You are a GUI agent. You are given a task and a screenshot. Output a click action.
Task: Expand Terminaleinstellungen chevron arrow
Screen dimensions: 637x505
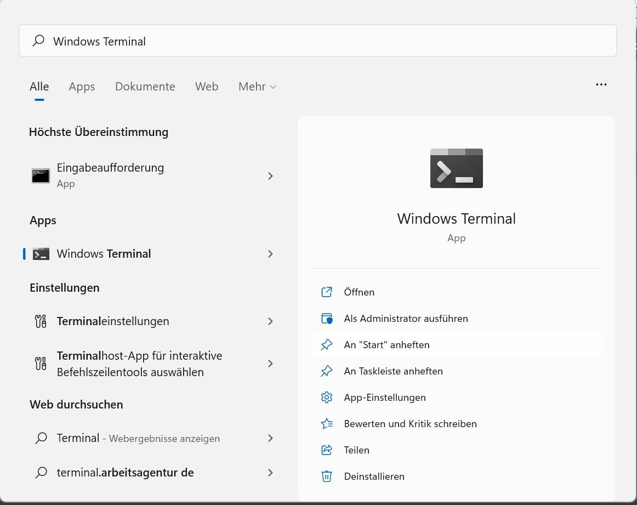(x=271, y=321)
